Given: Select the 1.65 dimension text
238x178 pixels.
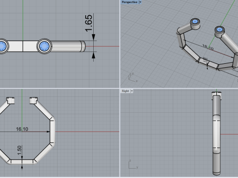Looking at the screenshot, I should click(88, 23).
